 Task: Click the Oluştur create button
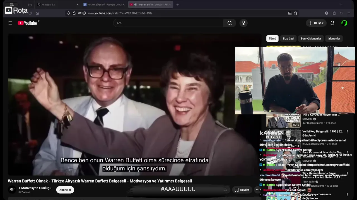(x=316, y=23)
